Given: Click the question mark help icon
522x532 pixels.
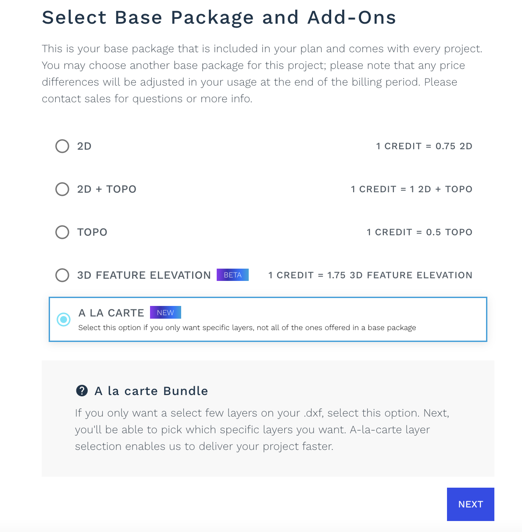Looking at the screenshot, I should [x=82, y=391].
